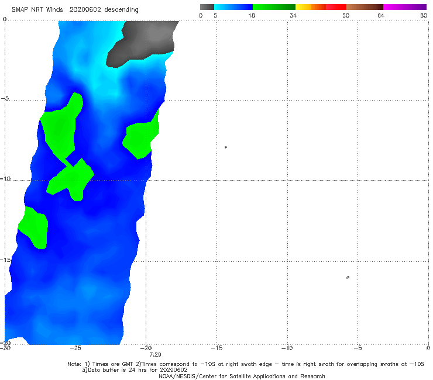The height and width of the screenshot is (380, 433).
Task: Click the small island marker near the -5 longitude line
Action: tap(348, 277)
